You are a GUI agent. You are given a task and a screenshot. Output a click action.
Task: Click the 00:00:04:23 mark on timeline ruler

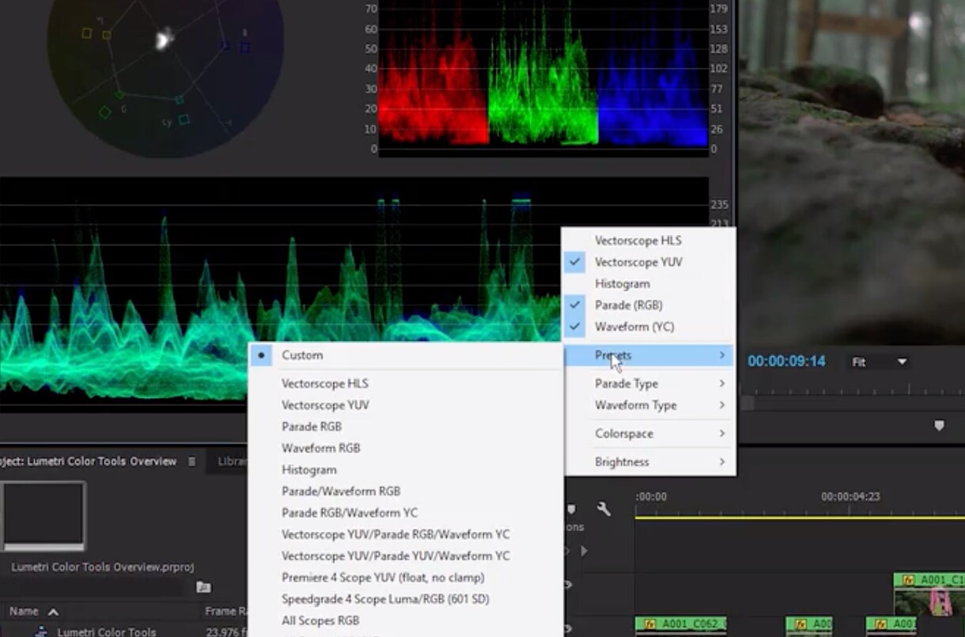850,497
